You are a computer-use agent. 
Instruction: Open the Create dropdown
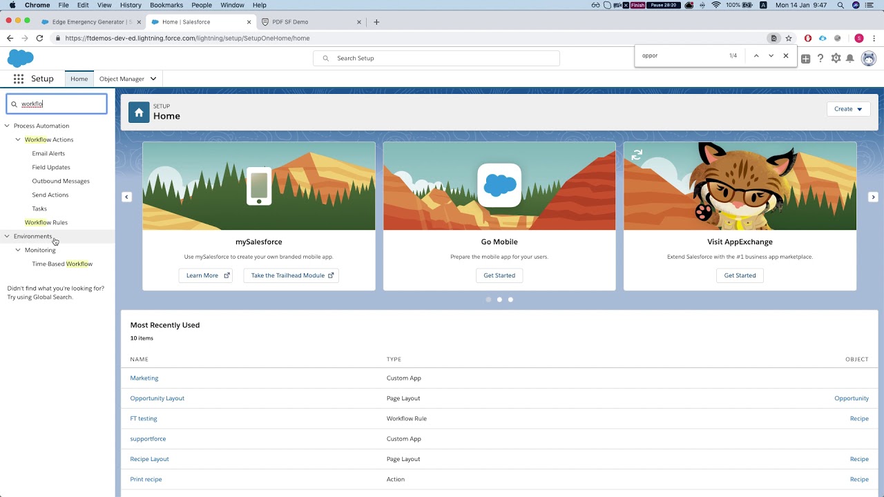848,109
